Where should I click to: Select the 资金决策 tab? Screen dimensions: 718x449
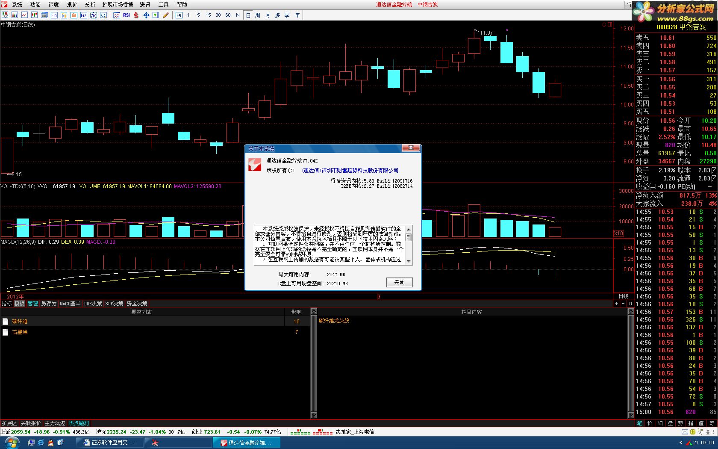pyautogui.click(x=137, y=304)
